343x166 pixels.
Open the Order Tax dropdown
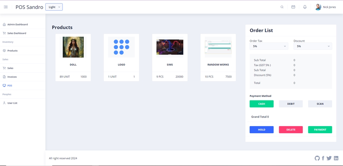tap(269, 46)
